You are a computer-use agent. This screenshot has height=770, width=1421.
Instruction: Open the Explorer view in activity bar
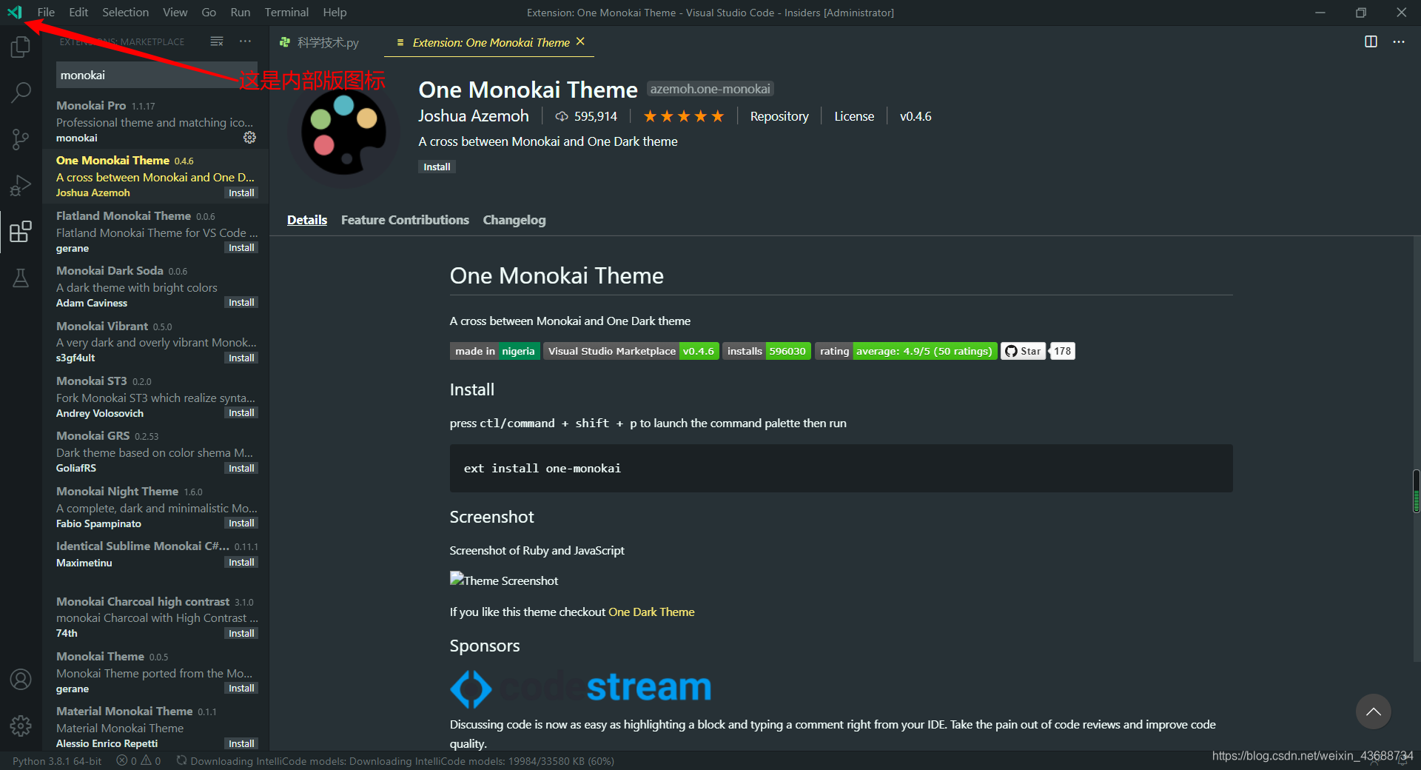21,47
